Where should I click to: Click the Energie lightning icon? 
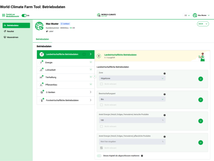[41, 63]
